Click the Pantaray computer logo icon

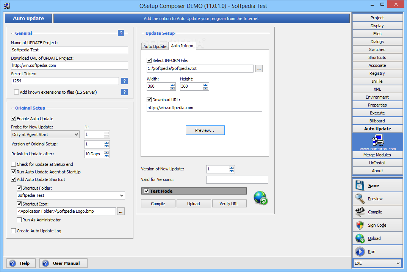(378, 141)
